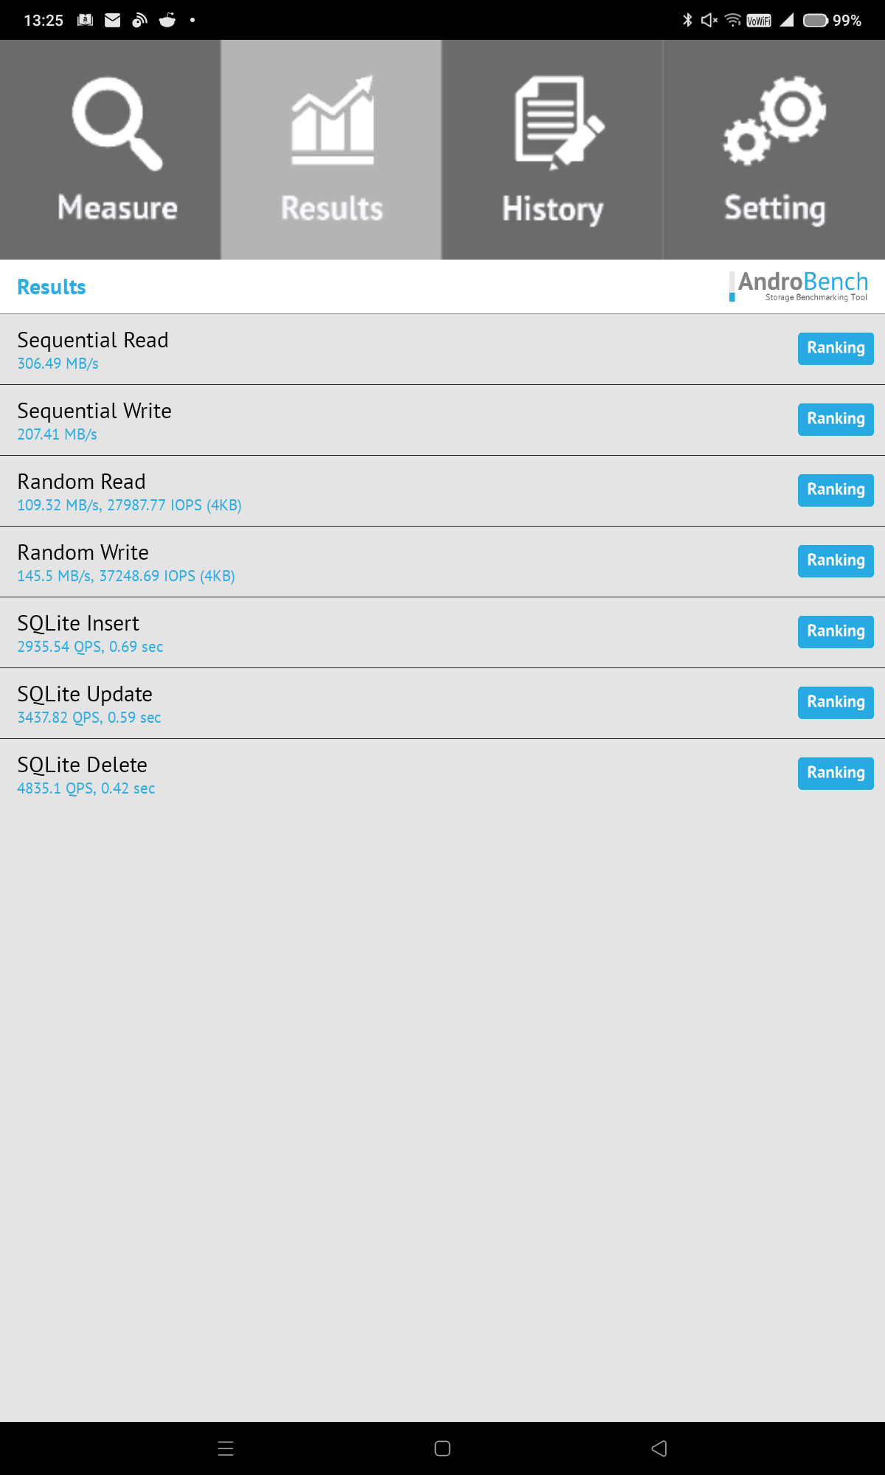
Task: Tap the AndroBench logo
Action: (799, 286)
